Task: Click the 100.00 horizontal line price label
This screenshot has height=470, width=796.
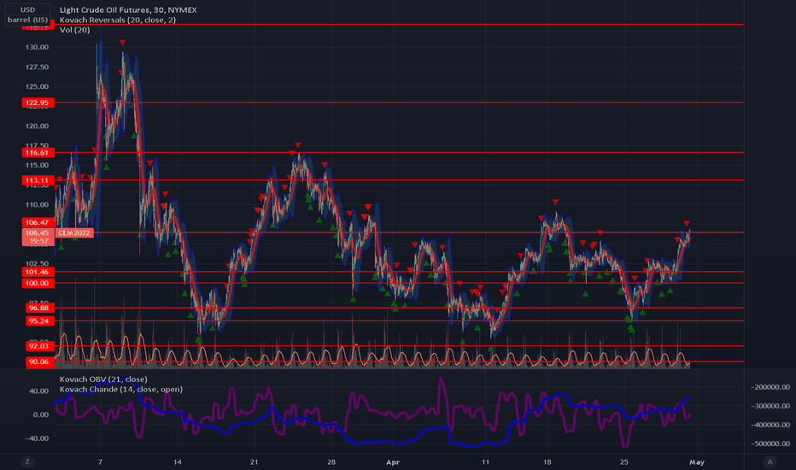Action: coord(38,283)
